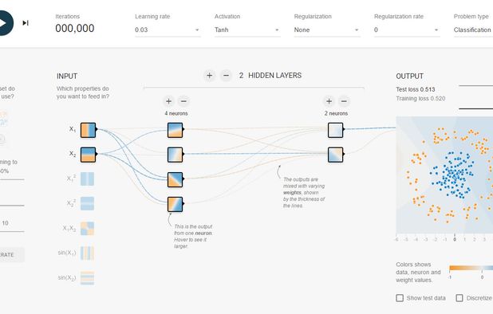Viewport: 493px width, 314px height.
Task: Enable the sin(X1) input feature
Action: coord(88,253)
